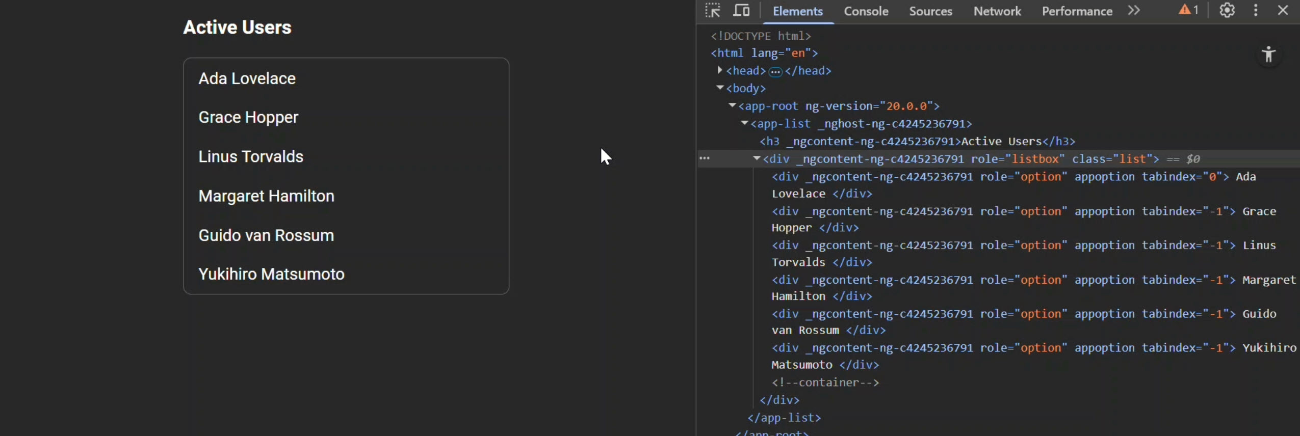Show more DevTools tabs chevron
The width and height of the screenshot is (1300, 436).
pyautogui.click(x=1133, y=10)
